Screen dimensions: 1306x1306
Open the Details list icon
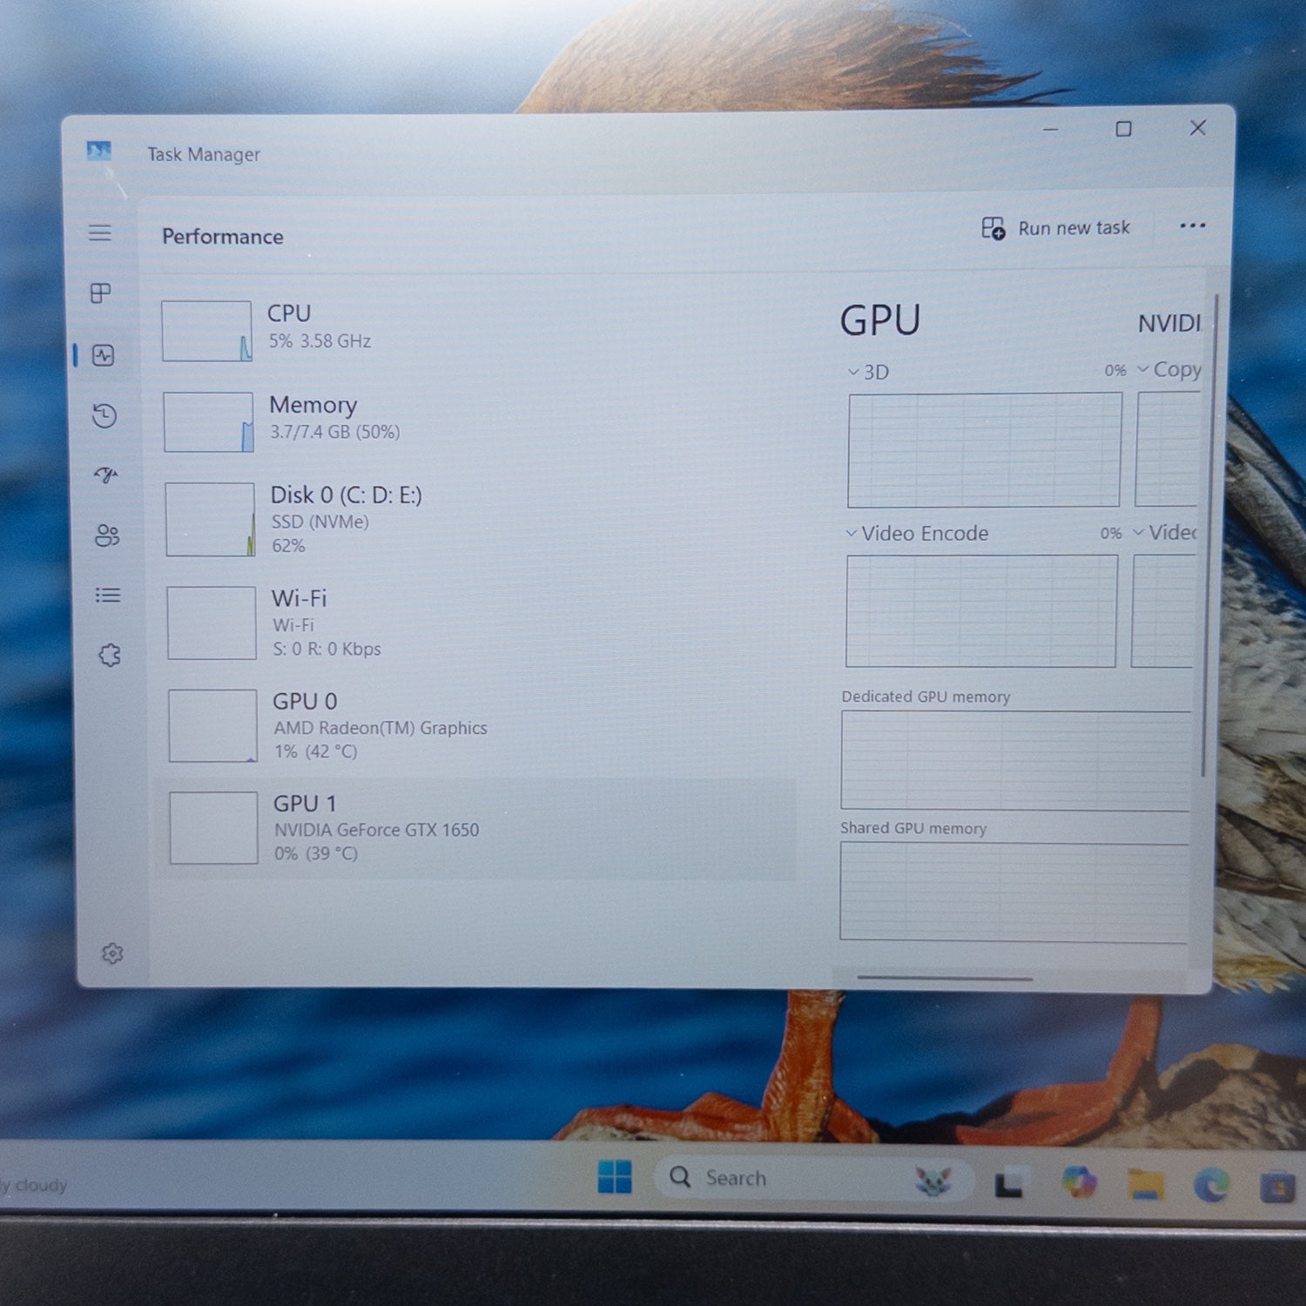tap(108, 596)
